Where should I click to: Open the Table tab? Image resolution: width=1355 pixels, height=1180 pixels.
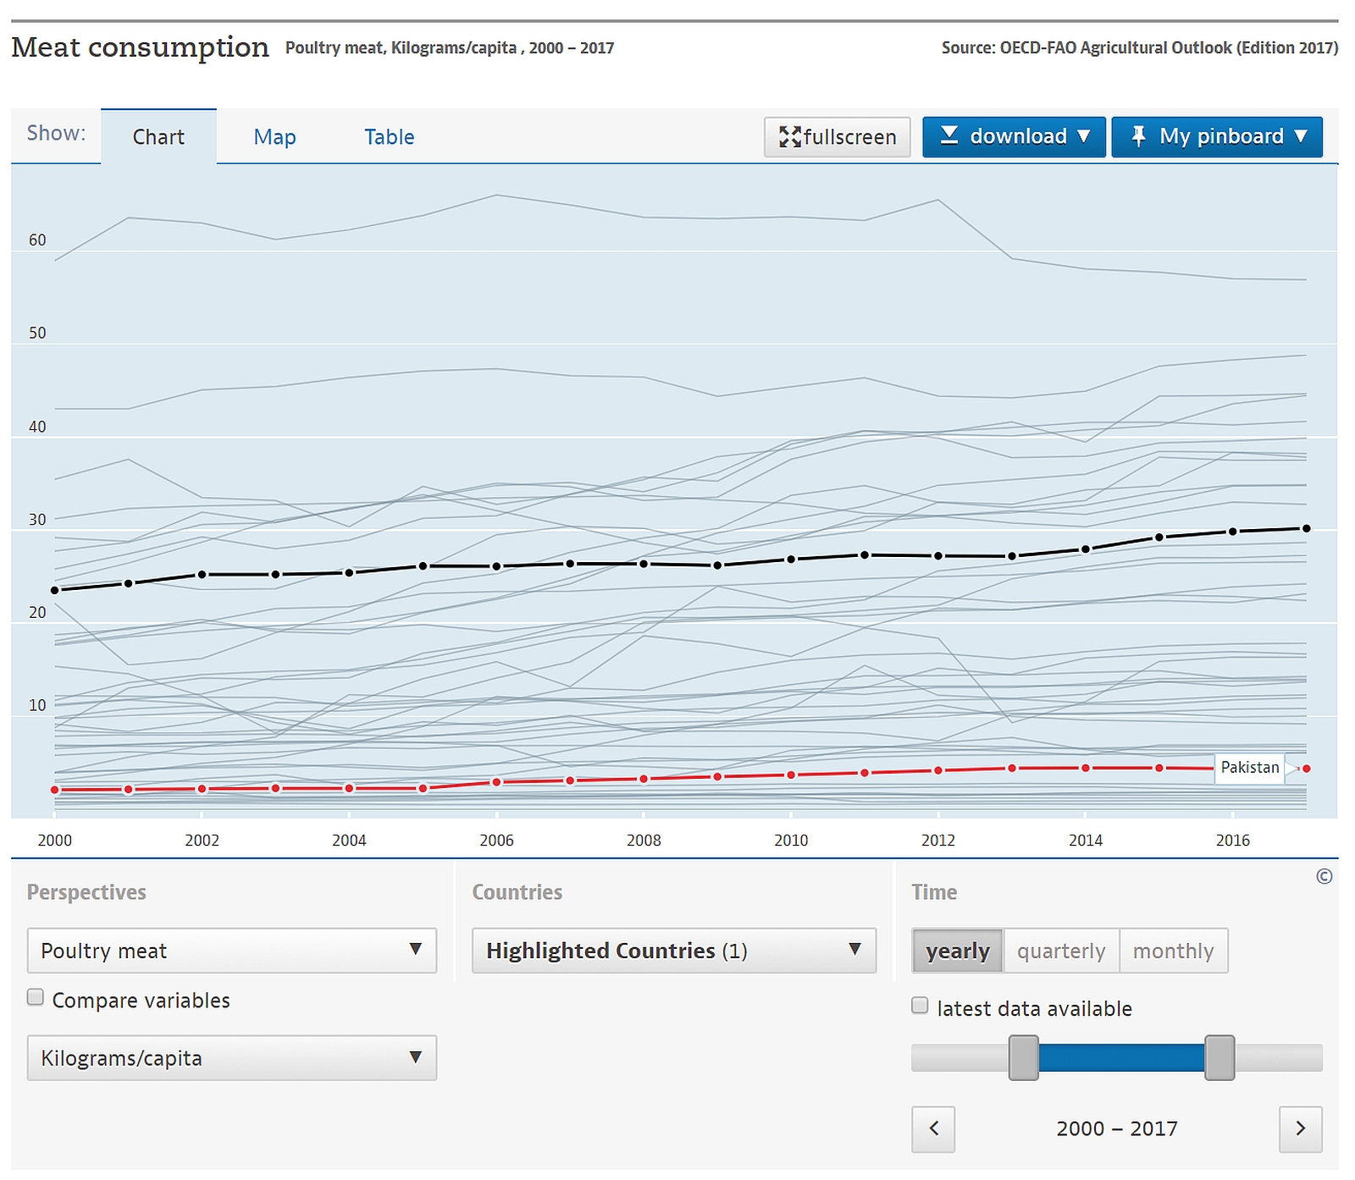coord(389,136)
